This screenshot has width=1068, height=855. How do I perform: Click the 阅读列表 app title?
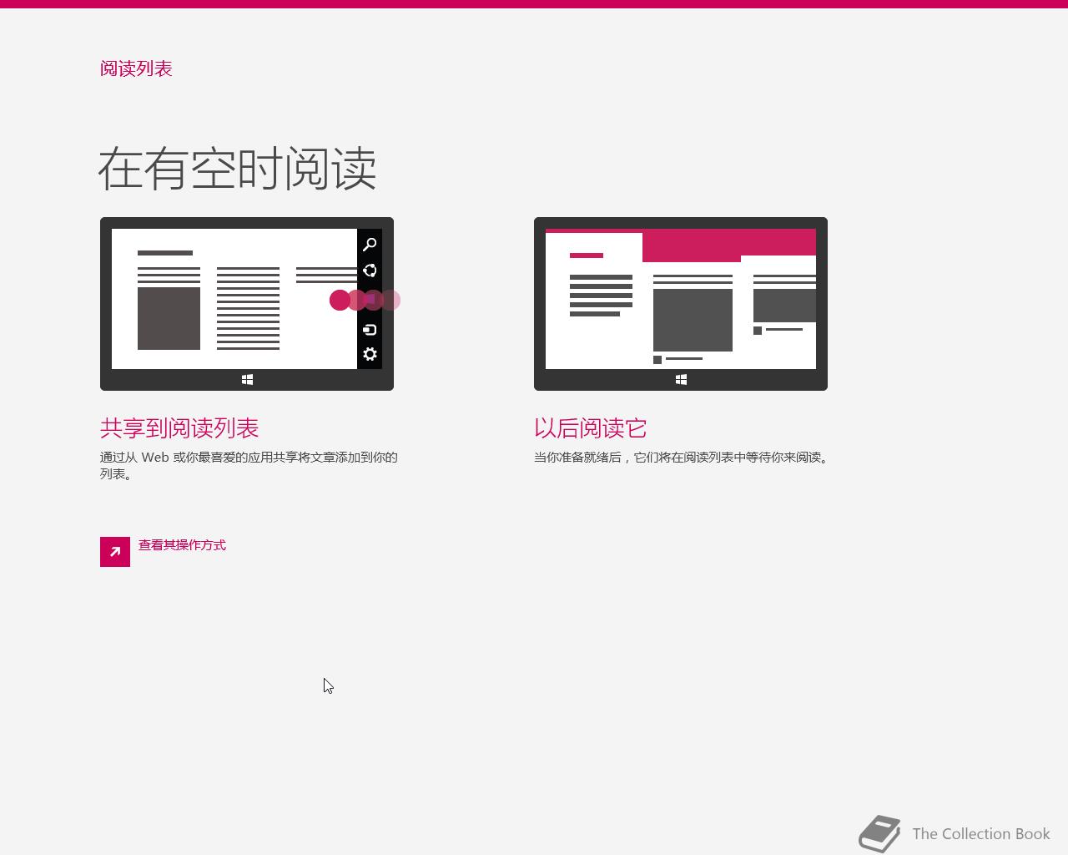[x=136, y=68]
